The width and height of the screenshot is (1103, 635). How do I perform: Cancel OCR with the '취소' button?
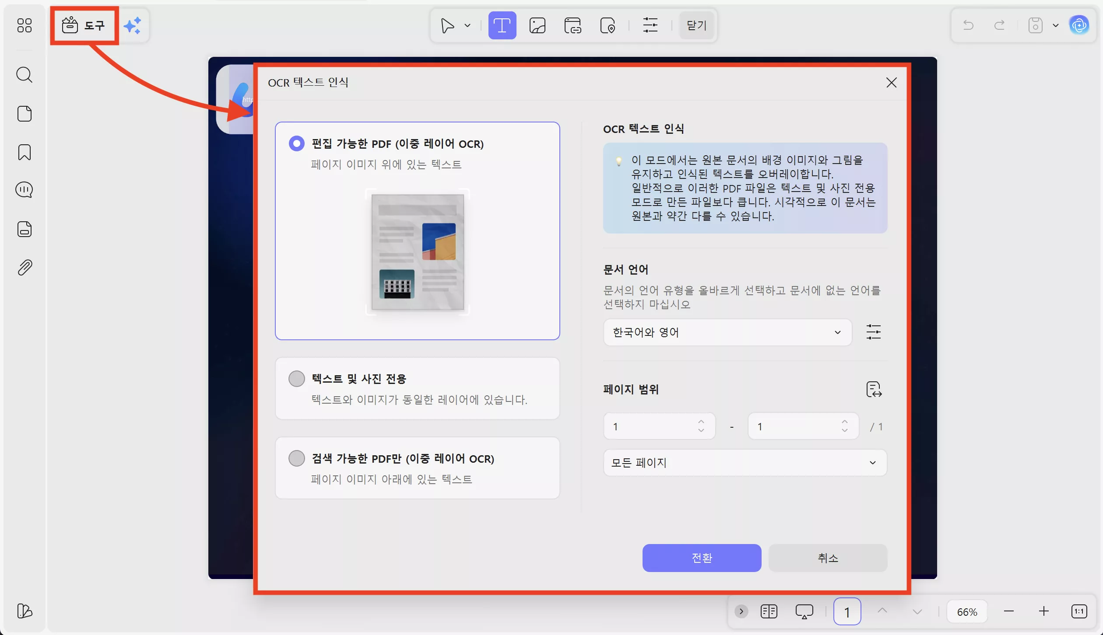828,558
